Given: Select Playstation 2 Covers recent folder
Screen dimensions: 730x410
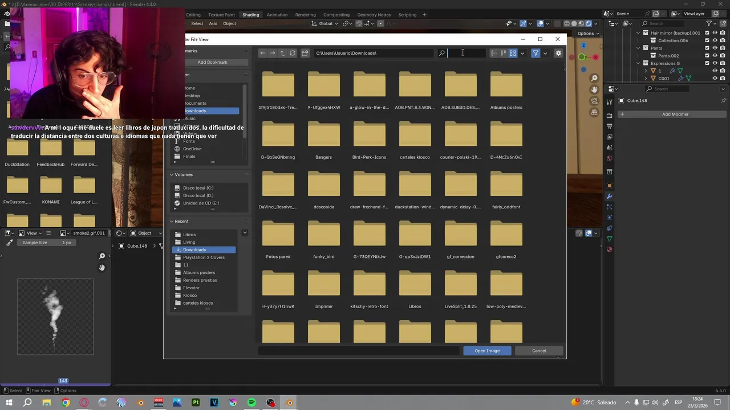Looking at the screenshot, I should point(204,257).
